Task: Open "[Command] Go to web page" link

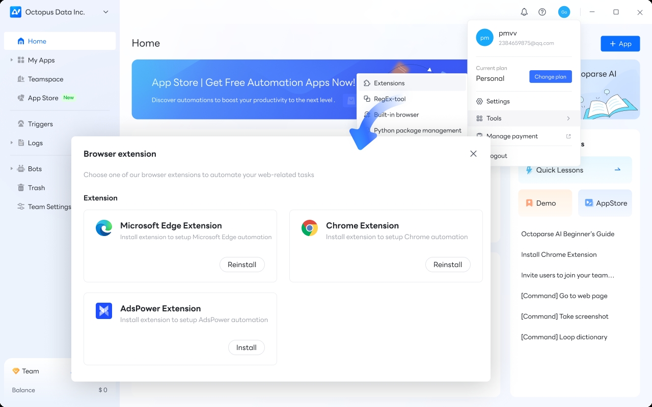Action: pos(564,296)
